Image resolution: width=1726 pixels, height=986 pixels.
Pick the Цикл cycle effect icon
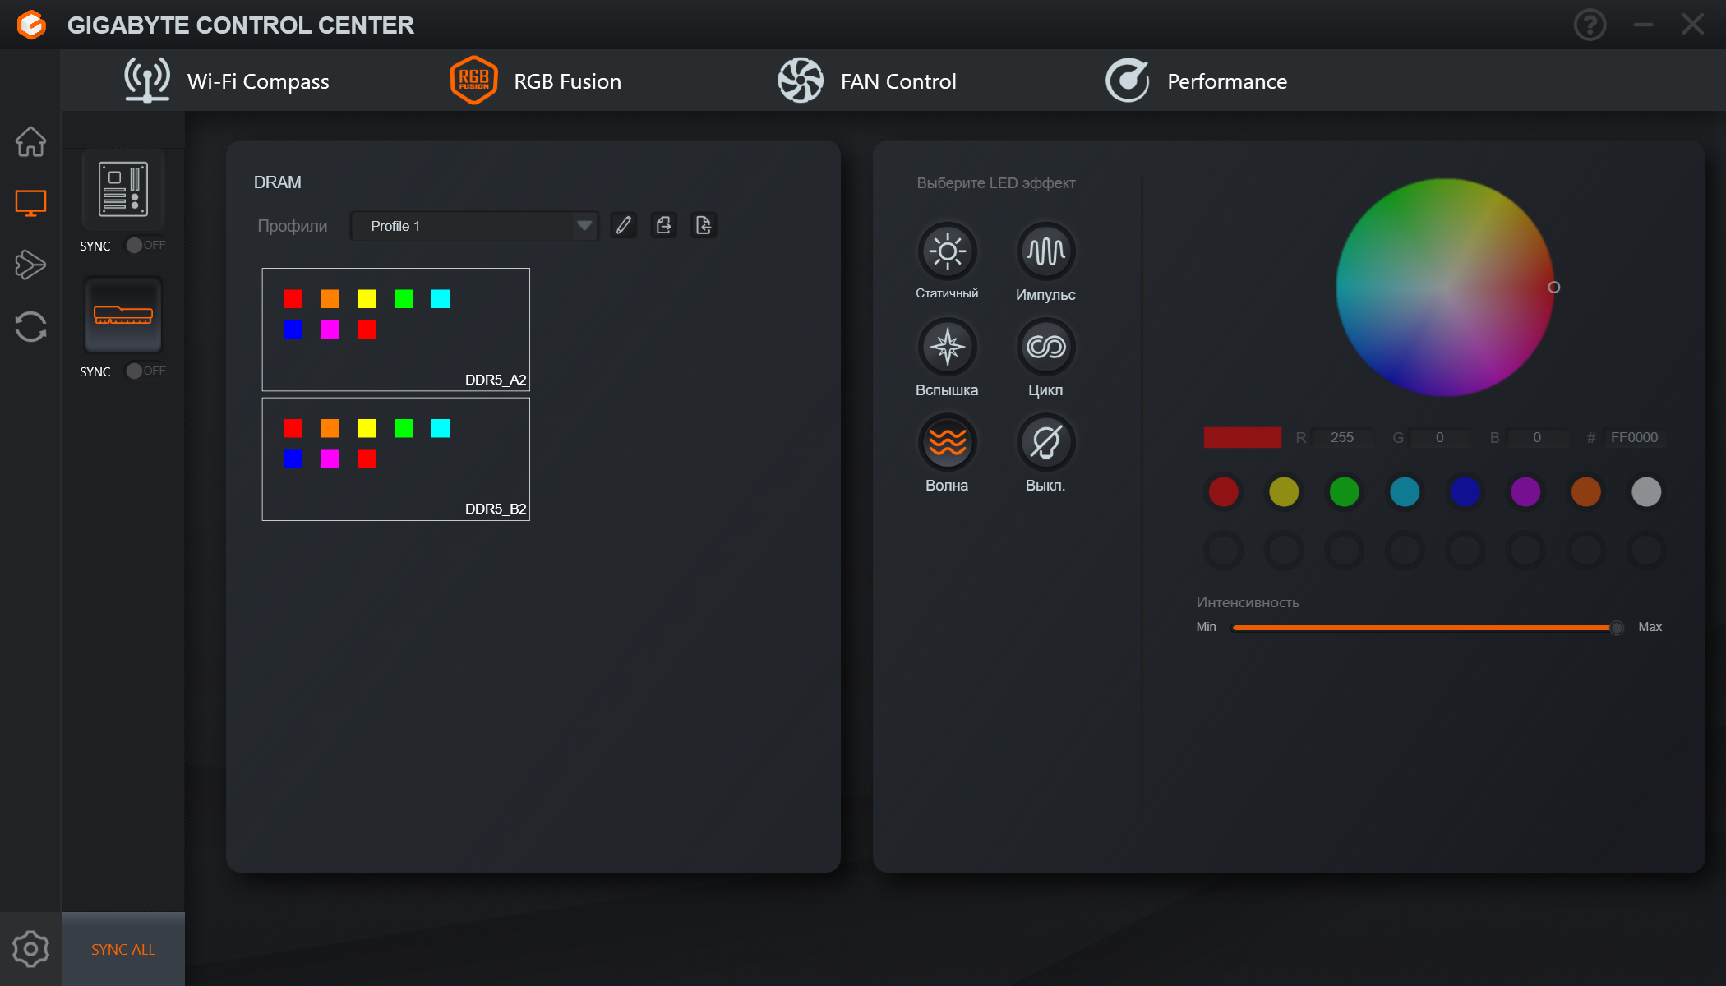[x=1045, y=347]
